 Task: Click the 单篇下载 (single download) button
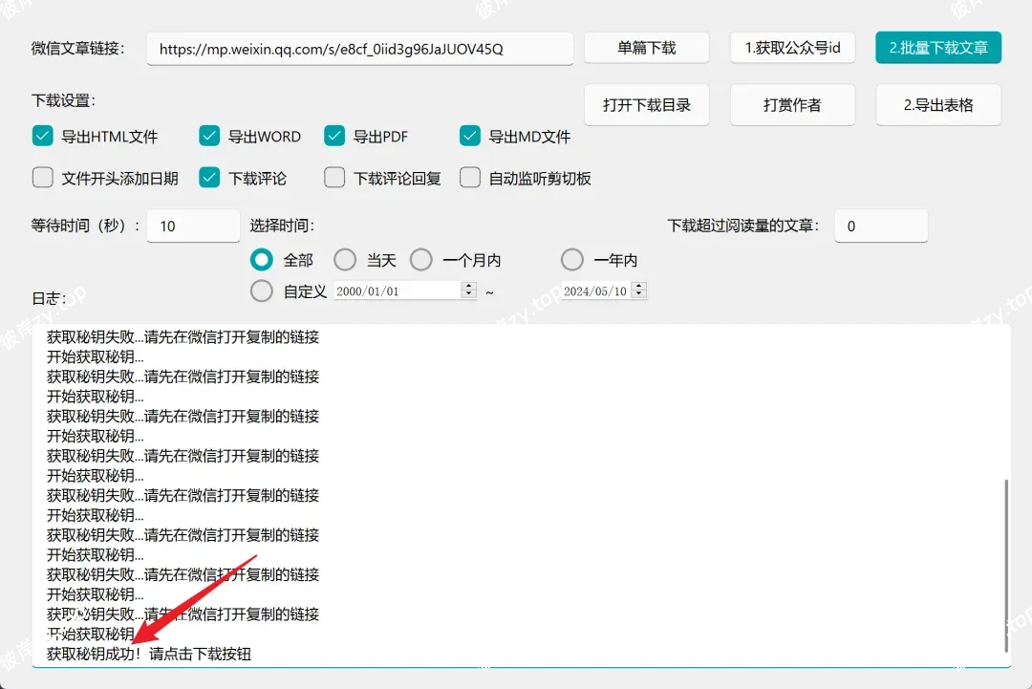pos(647,48)
